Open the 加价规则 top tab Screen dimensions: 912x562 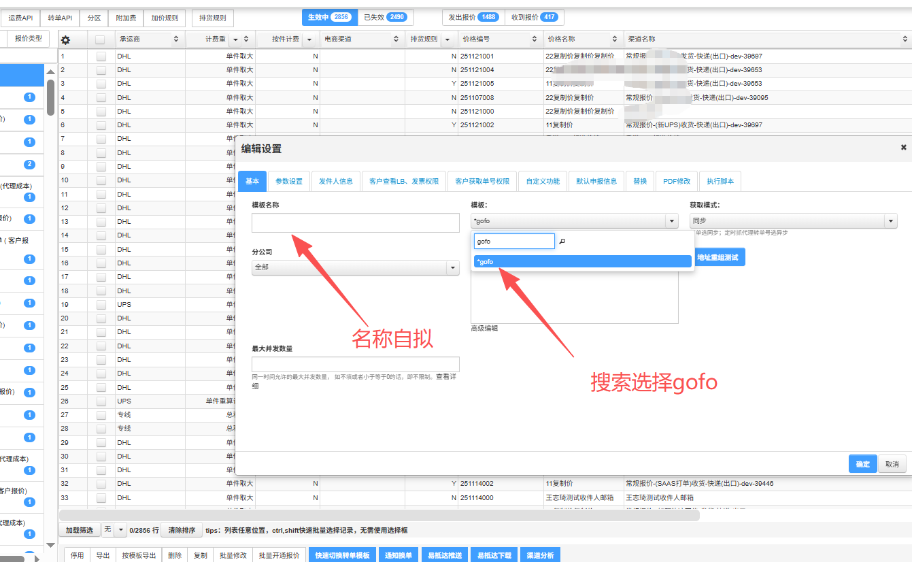pos(165,18)
